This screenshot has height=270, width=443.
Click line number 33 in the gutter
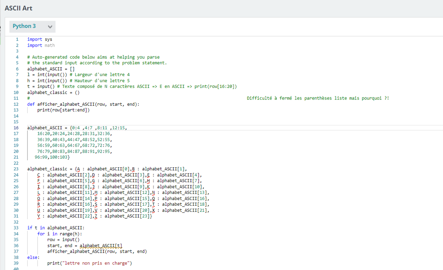tap(16, 228)
